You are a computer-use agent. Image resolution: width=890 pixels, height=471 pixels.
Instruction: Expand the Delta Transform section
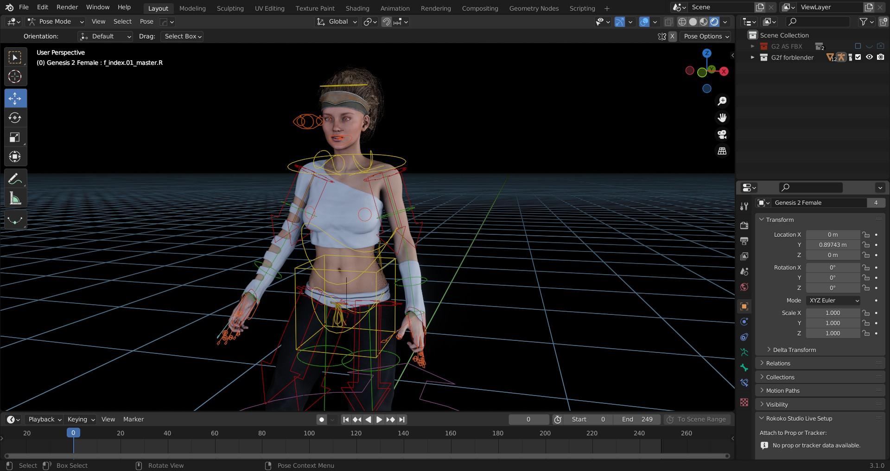click(x=794, y=350)
